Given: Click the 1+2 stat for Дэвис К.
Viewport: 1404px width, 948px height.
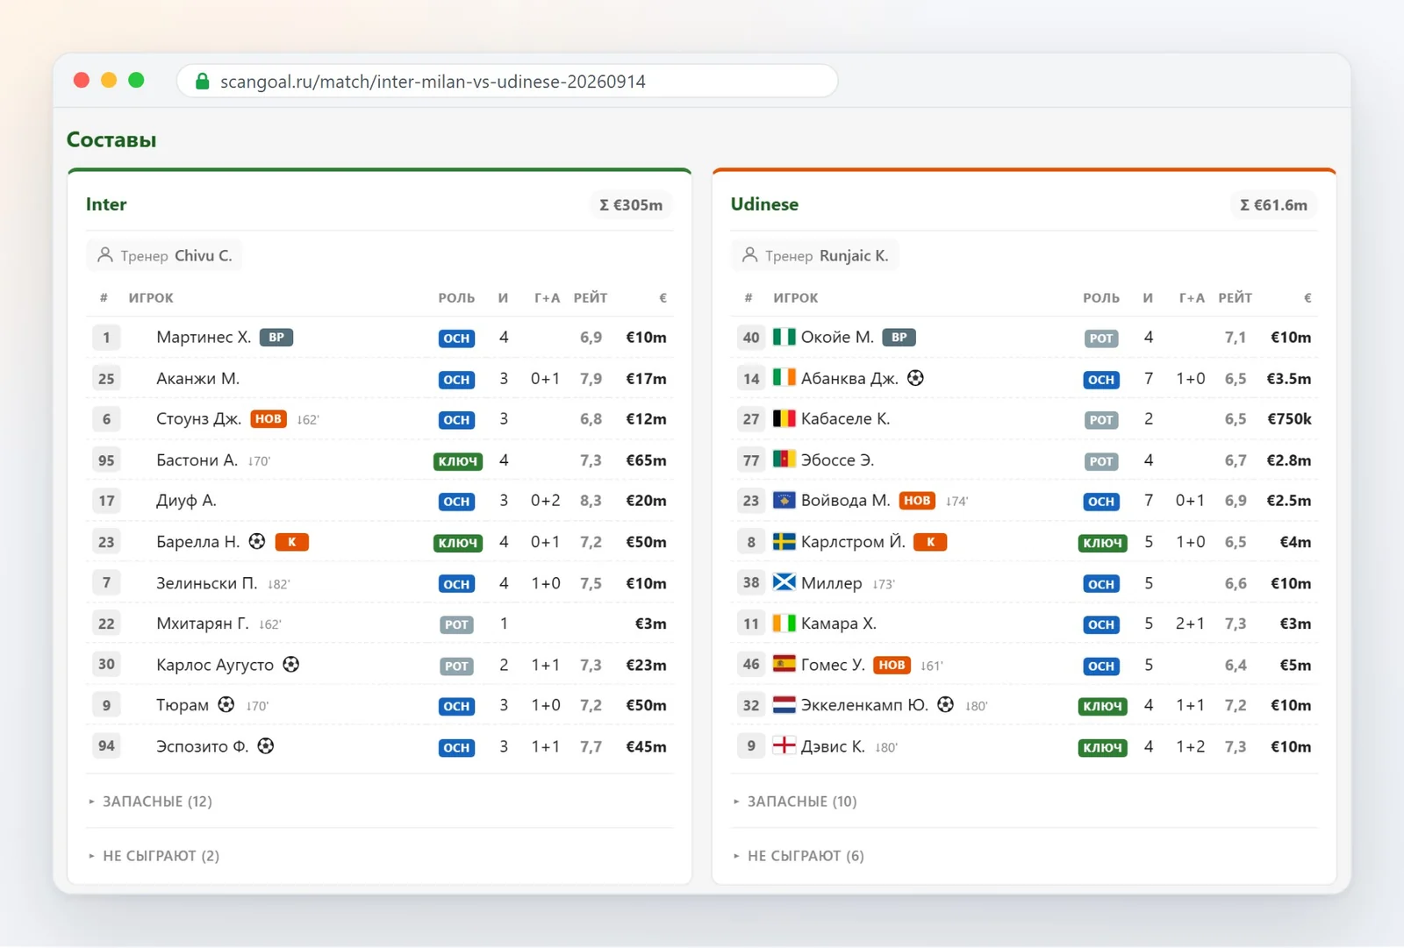Looking at the screenshot, I should pyautogui.click(x=1190, y=745).
